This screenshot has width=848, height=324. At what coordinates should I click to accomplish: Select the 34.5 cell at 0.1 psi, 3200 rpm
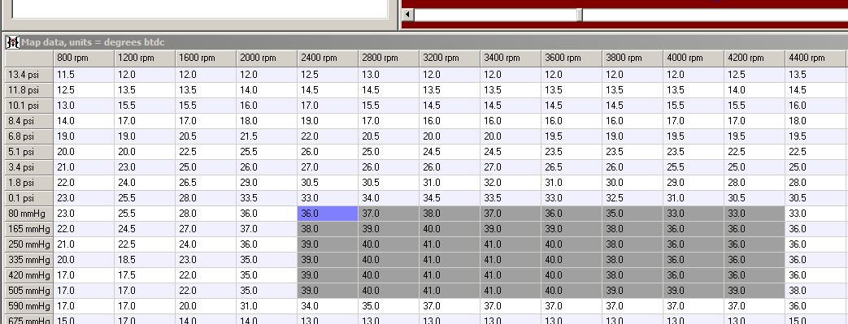(450, 198)
